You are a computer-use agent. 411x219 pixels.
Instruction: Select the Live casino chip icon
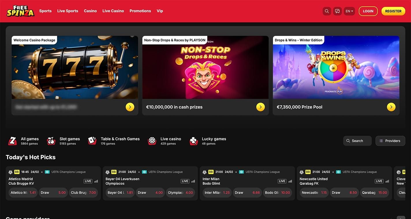click(x=152, y=141)
